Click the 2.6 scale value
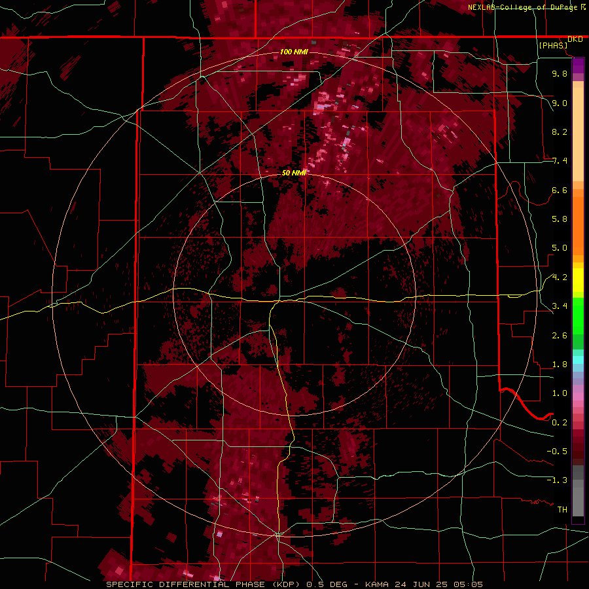The height and width of the screenshot is (589, 589). (560, 336)
